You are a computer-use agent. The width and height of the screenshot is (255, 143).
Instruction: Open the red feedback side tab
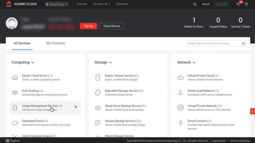click(253, 111)
